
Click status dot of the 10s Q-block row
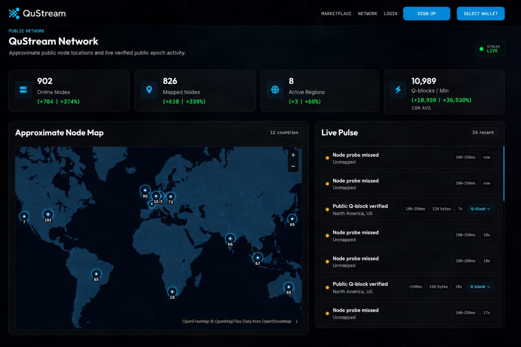327,287
